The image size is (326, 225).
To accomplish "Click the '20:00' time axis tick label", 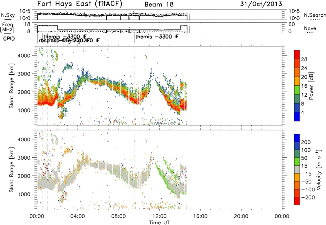I will [241, 216].
